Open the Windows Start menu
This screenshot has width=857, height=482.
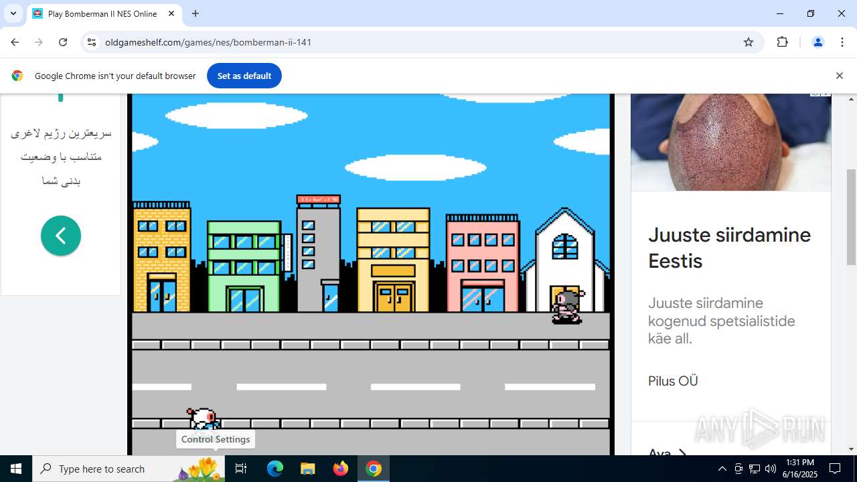(16, 469)
